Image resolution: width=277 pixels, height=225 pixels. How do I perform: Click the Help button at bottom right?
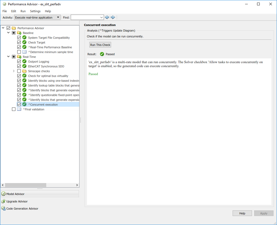242,213
